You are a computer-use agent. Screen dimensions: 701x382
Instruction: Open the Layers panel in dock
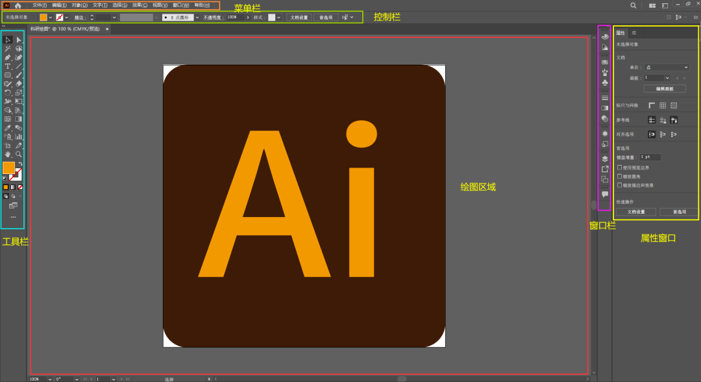605,159
